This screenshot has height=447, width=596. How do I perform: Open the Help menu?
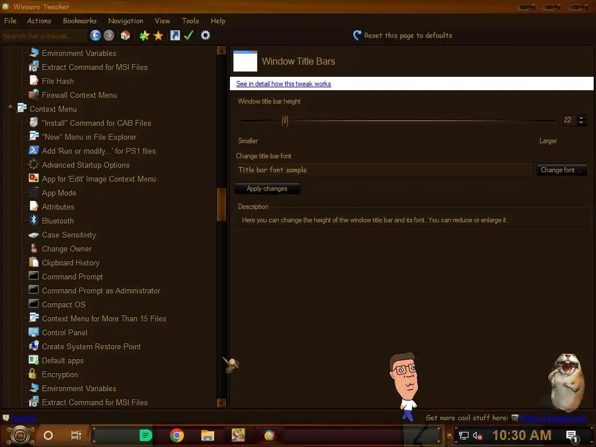[218, 21]
